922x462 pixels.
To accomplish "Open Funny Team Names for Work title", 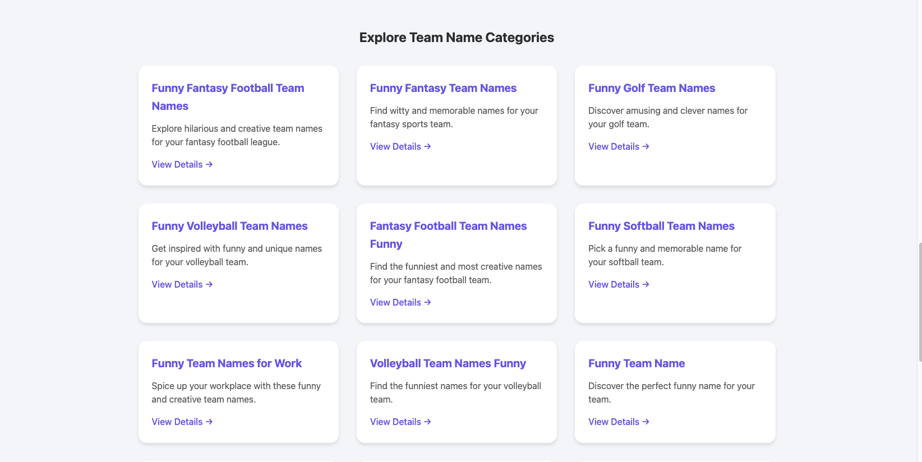I will click(227, 363).
